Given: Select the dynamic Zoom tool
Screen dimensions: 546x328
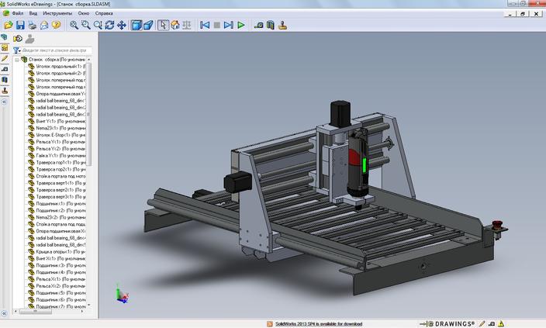Looking at the screenshot, I should [98, 25].
